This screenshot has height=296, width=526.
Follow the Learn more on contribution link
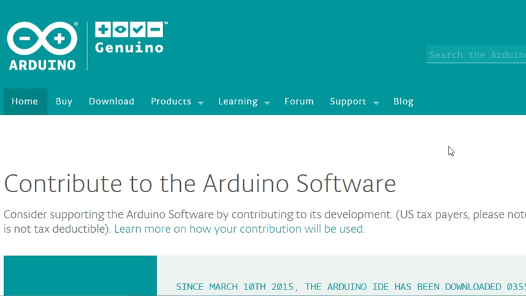pos(239,229)
